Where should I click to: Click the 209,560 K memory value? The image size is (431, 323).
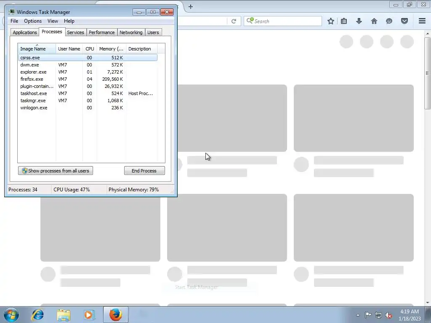(x=112, y=79)
